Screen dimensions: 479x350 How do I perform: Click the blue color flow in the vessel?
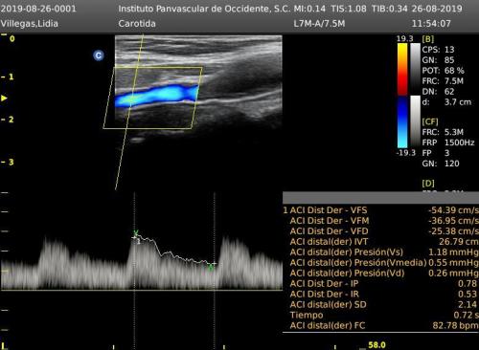tap(156, 95)
